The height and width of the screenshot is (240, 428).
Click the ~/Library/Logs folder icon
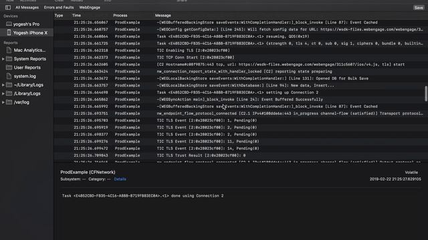[9, 85]
